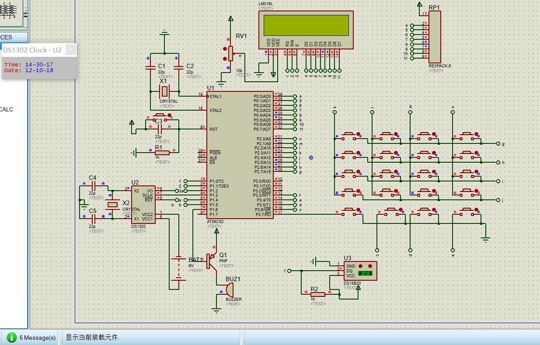Image resolution: width=540 pixels, height=345 pixels.
Task: Click the green info icon in status bar
Action: pyautogui.click(x=12, y=338)
